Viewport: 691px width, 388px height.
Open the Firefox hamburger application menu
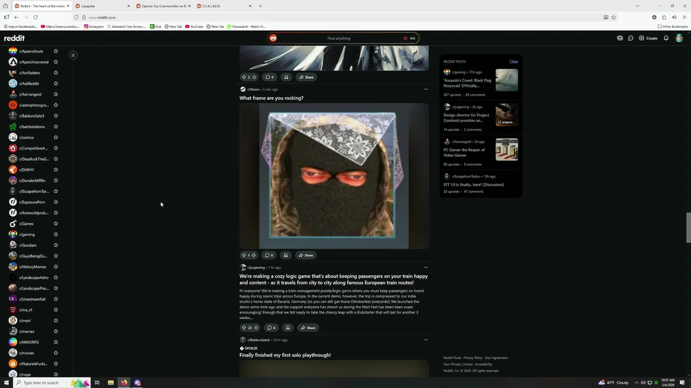(x=685, y=17)
